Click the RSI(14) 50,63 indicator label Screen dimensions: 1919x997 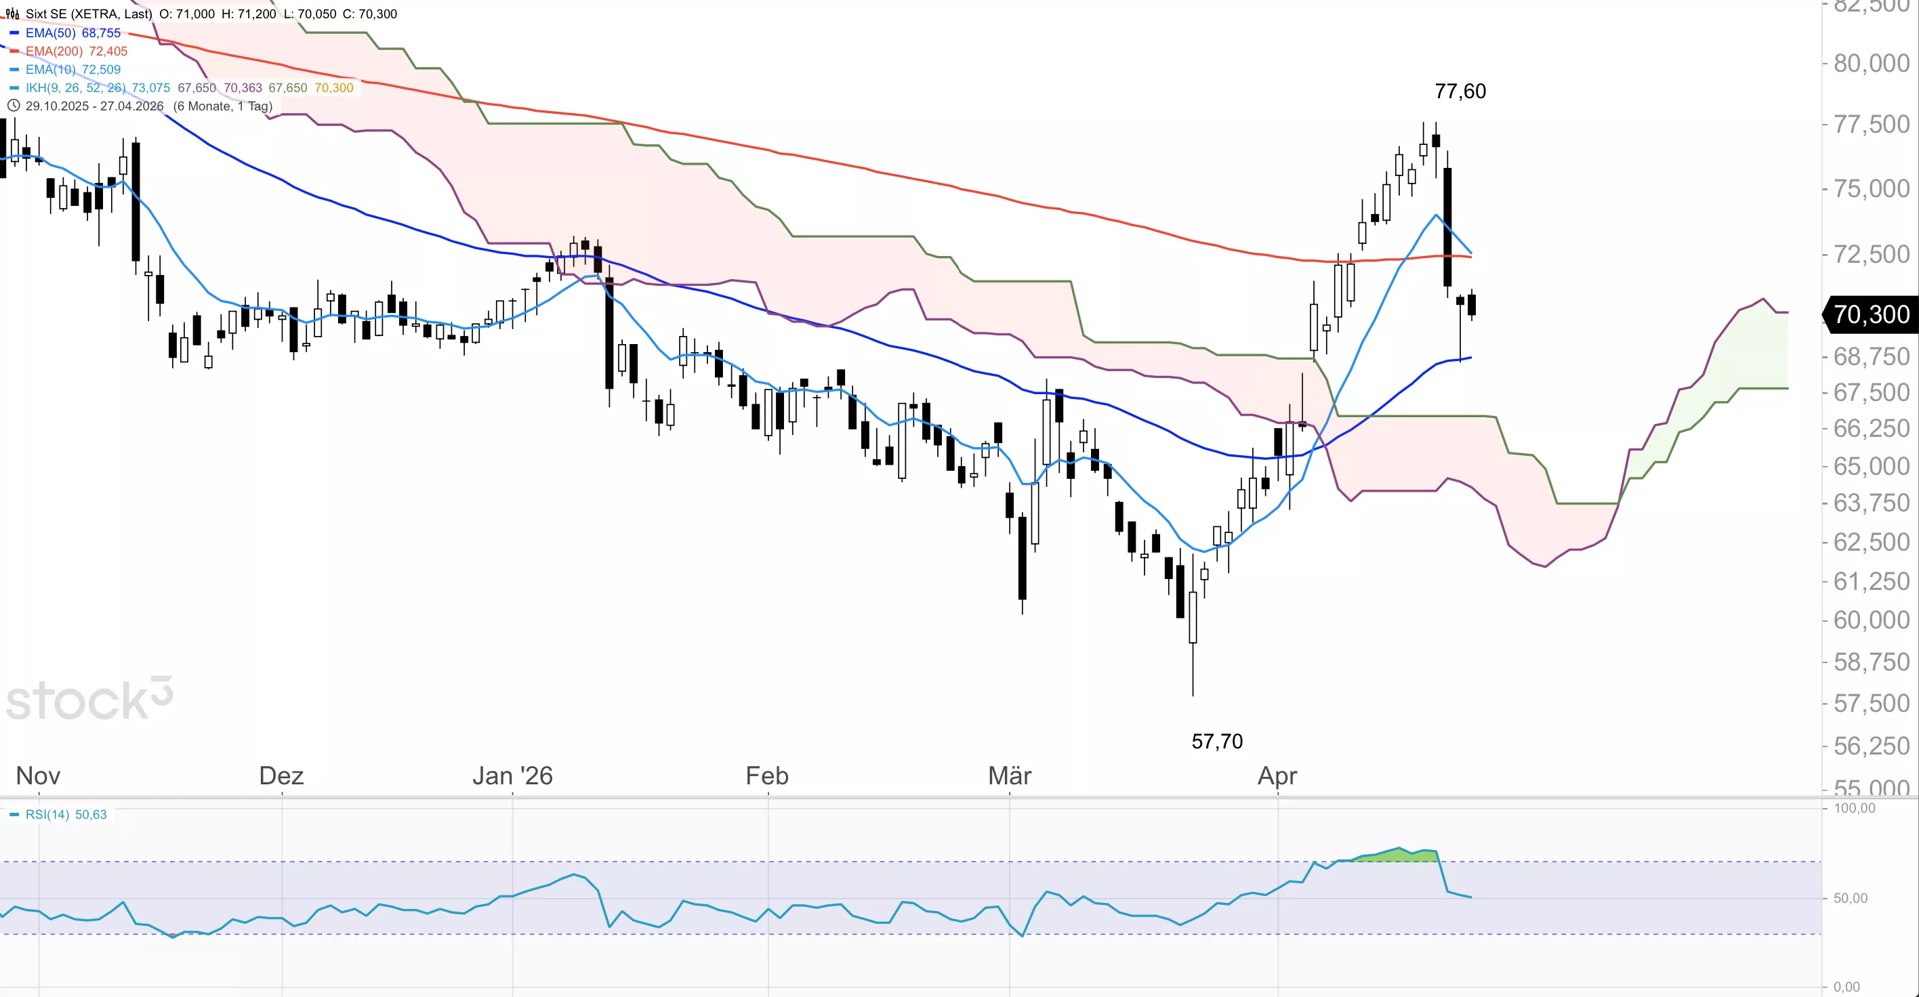[66, 815]
